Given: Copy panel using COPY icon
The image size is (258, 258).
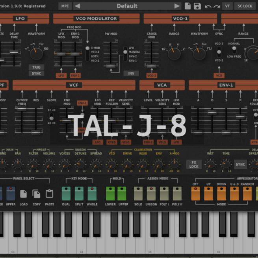Looking at the screenshot, I should [x=36, y=194].
